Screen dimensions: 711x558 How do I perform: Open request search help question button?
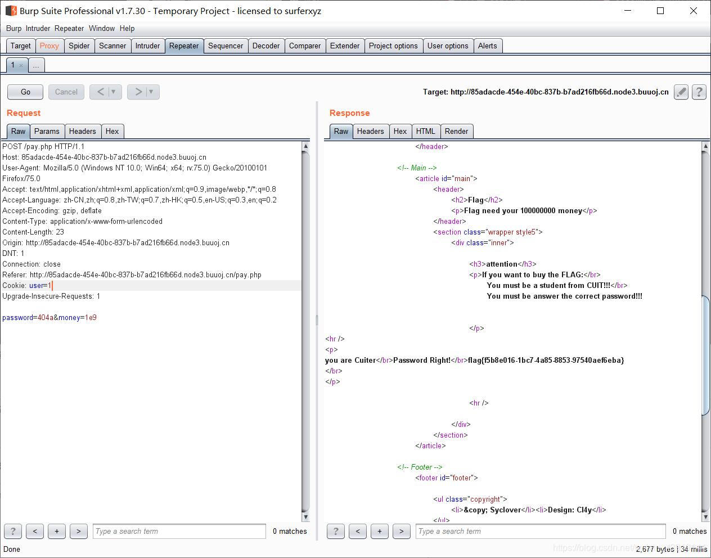(13, 531)
